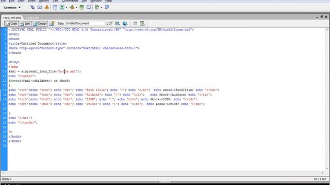Click the </html> closing tag line
Screen dimensions: 330x185
point(15,141)
